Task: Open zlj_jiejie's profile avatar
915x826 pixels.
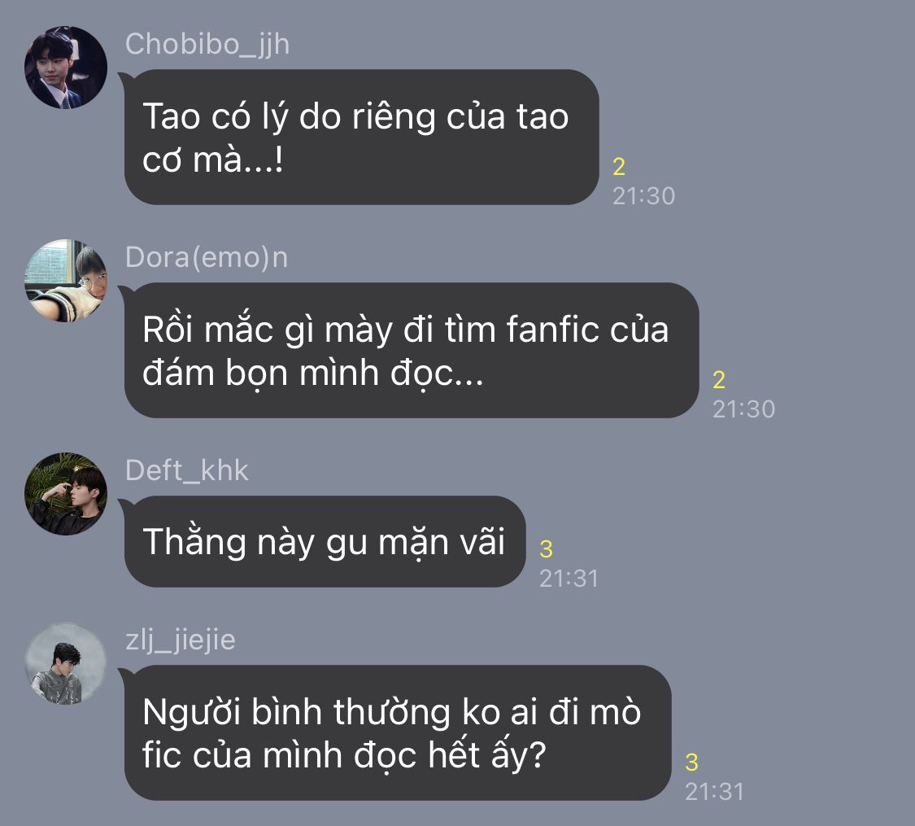Action: click(66, 664)
